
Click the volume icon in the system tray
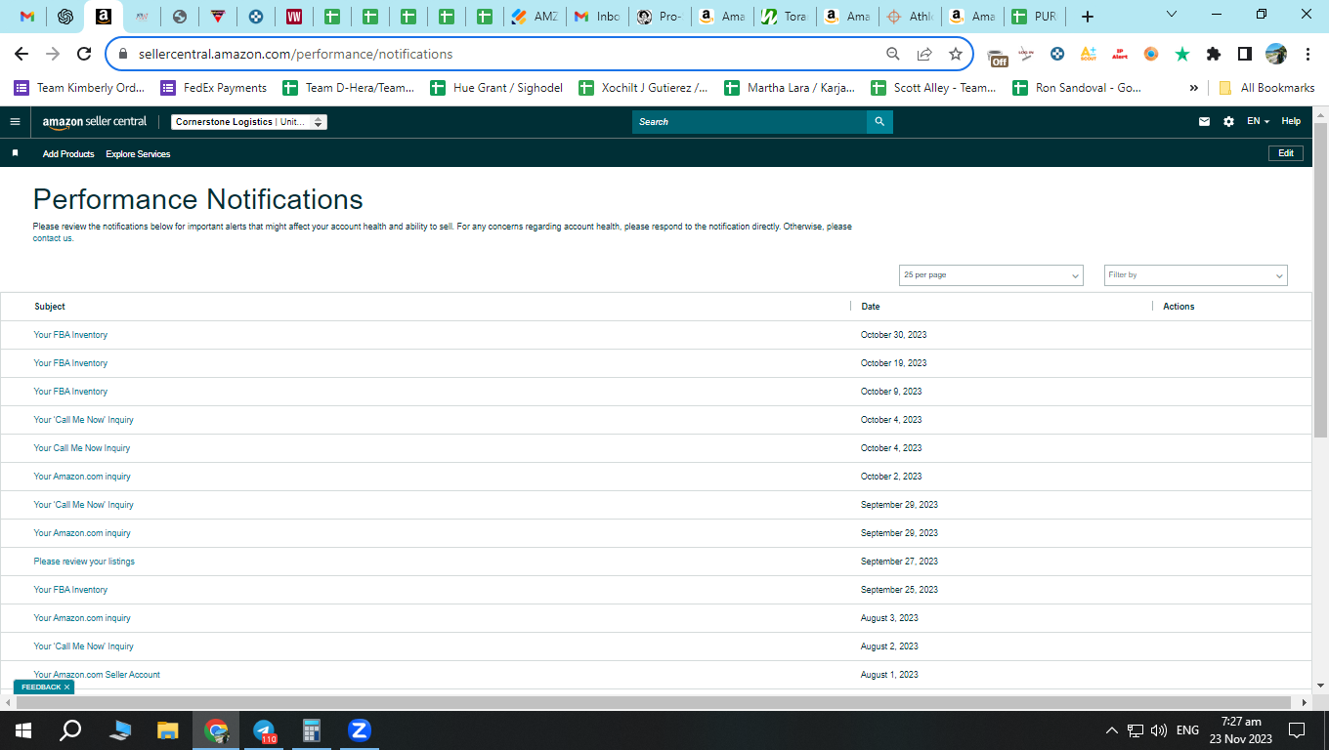[1159, 729]
